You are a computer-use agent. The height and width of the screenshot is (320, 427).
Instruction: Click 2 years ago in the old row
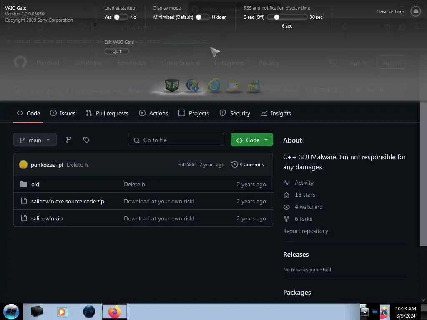251,185
